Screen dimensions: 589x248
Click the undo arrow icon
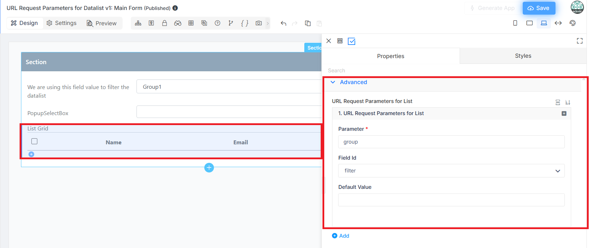point(284,23)
